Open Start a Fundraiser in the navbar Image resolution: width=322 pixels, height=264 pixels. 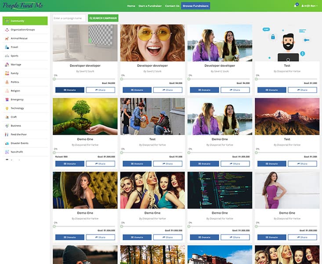[x=150, y=6]
